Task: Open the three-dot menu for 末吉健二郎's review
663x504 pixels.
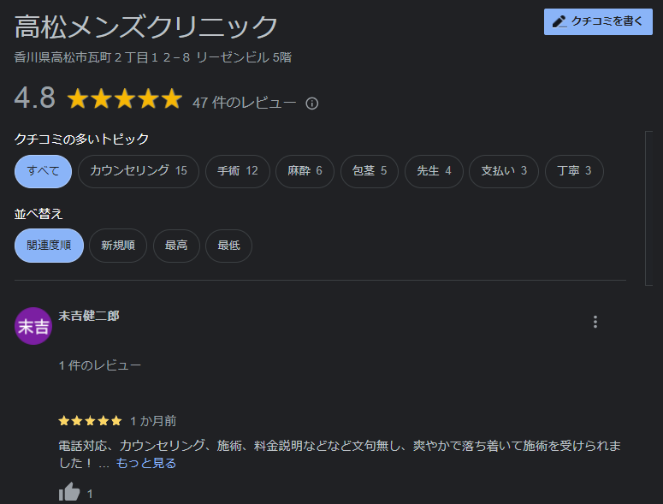Action: pyautogui.click(x=595, y=322)
